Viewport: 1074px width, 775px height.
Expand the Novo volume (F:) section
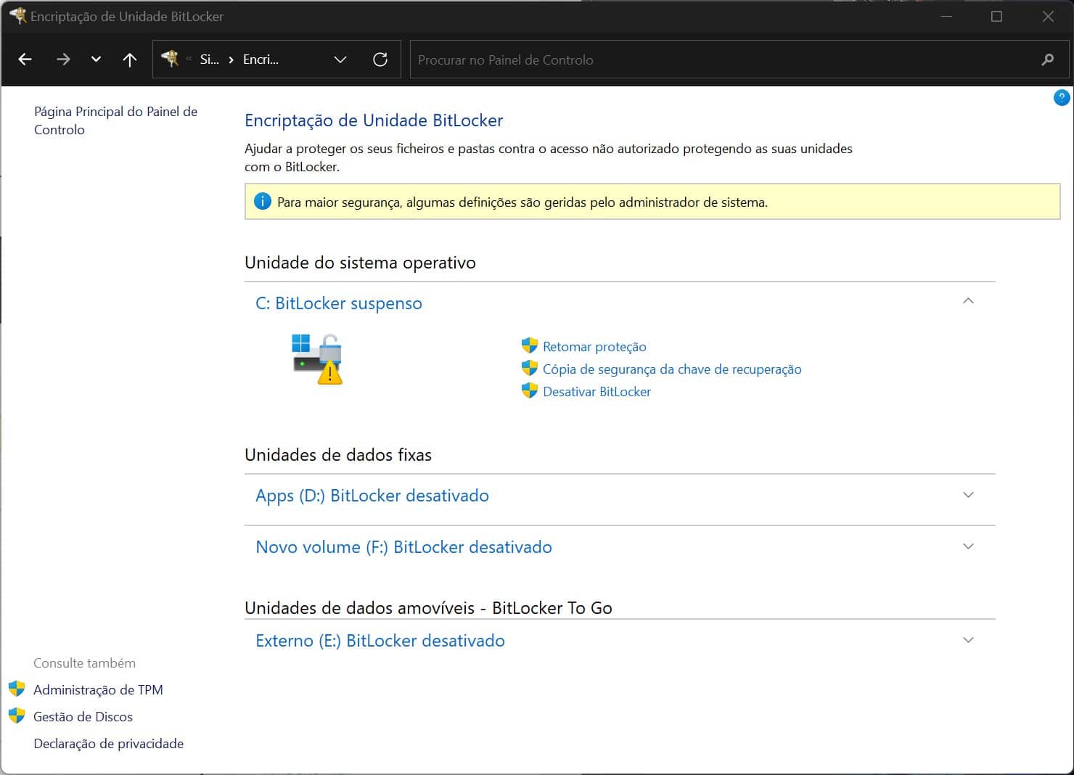tap(968, 546)
